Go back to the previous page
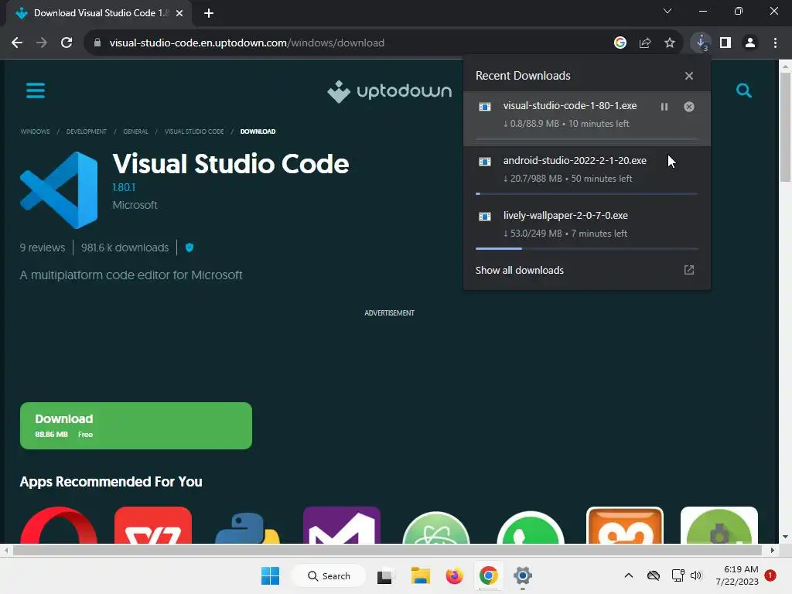Image resolution: width=792 pixels, height=594 pixels. click(17, 43)
